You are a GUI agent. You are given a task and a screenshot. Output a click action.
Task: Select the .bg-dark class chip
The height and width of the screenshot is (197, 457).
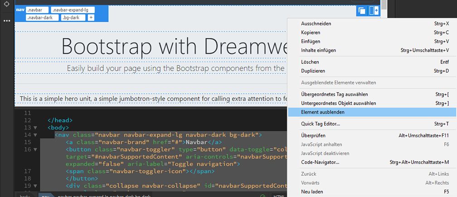coord(73,18)
